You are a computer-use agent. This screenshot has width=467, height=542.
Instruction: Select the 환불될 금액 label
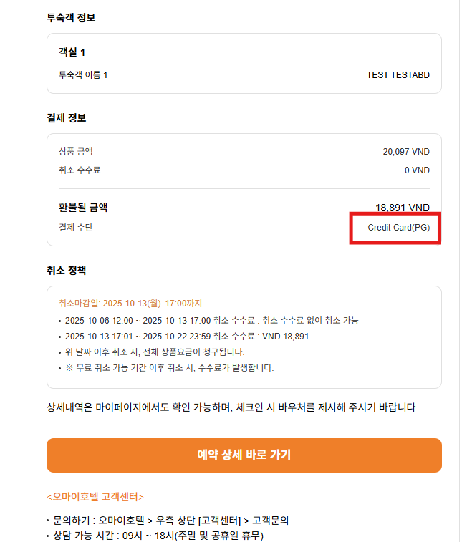83,208
